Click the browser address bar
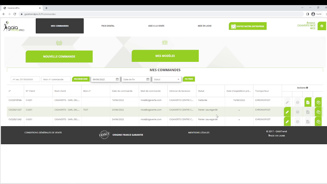 click(x=161, y=14)
